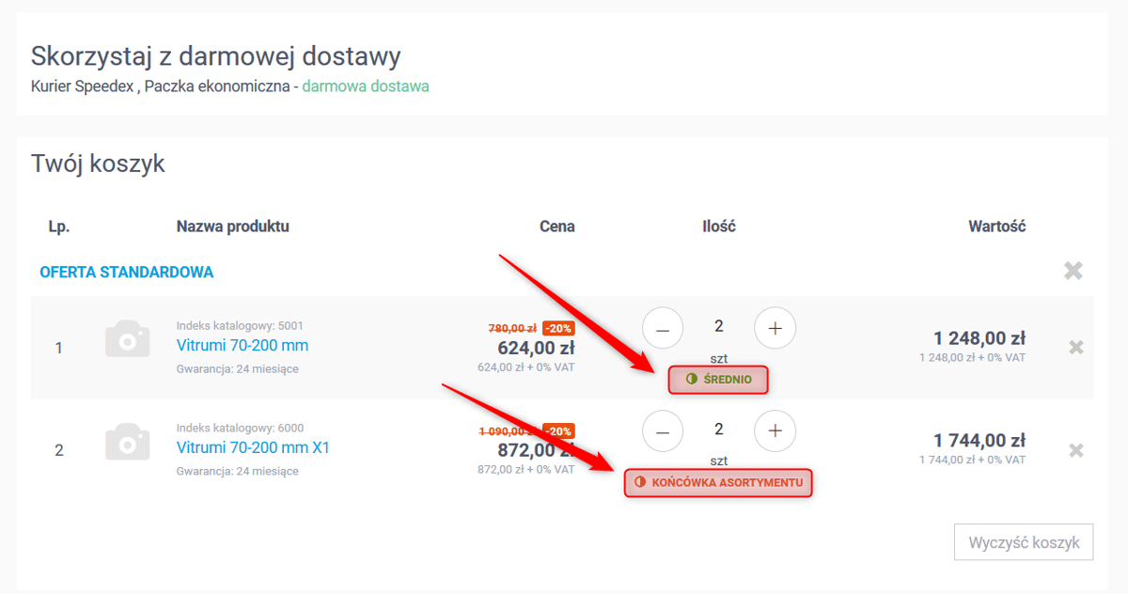Click the OFERTA STANDARDOWA heading

pos(126,272)
